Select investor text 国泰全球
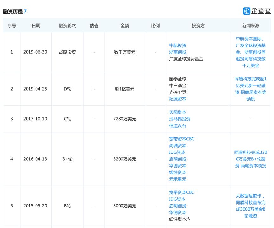 pos(178,79)
